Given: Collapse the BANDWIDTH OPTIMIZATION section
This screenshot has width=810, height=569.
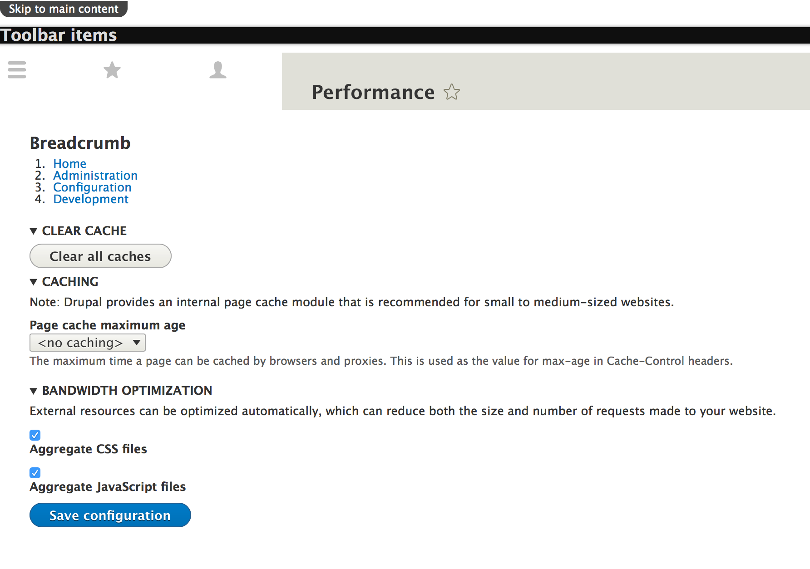Looking at the screenshot, I should (x=121, y=391).
